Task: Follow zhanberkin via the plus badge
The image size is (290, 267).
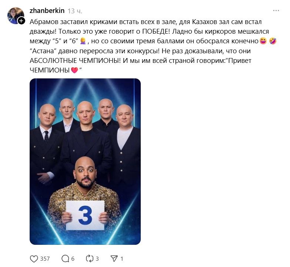Action: tap(21, 21)
